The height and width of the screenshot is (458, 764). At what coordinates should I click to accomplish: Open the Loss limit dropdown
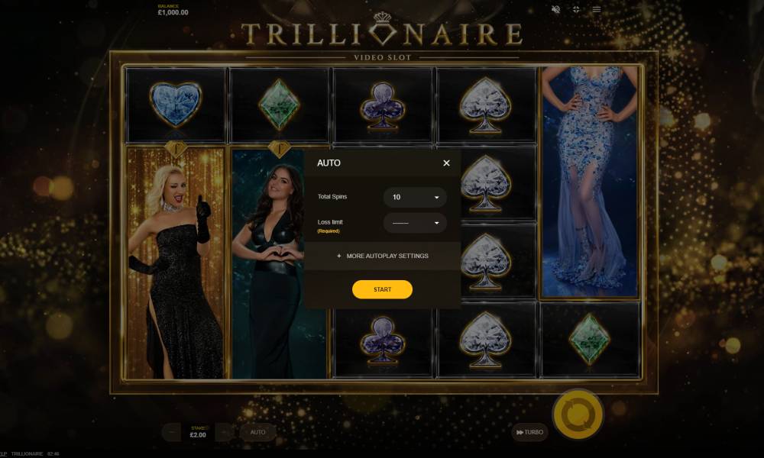pos(415,223)
